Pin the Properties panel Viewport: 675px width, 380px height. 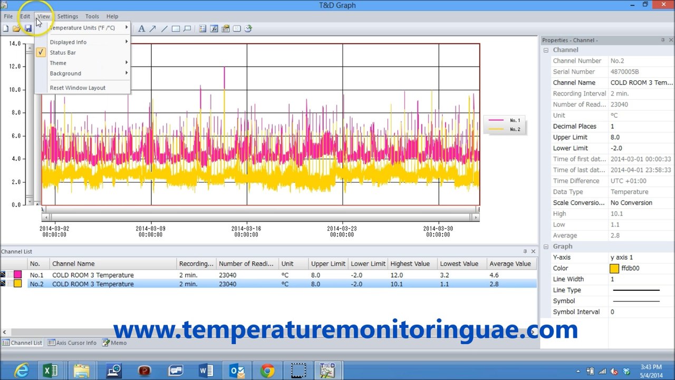pos(663,40)
